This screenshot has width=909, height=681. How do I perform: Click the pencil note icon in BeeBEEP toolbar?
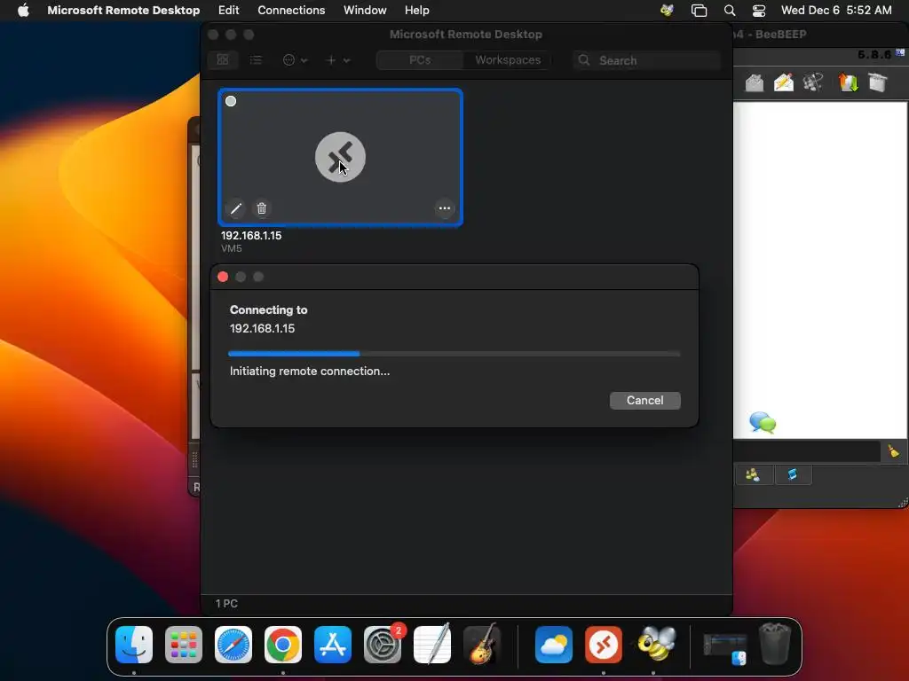click(x=784, y=82)
